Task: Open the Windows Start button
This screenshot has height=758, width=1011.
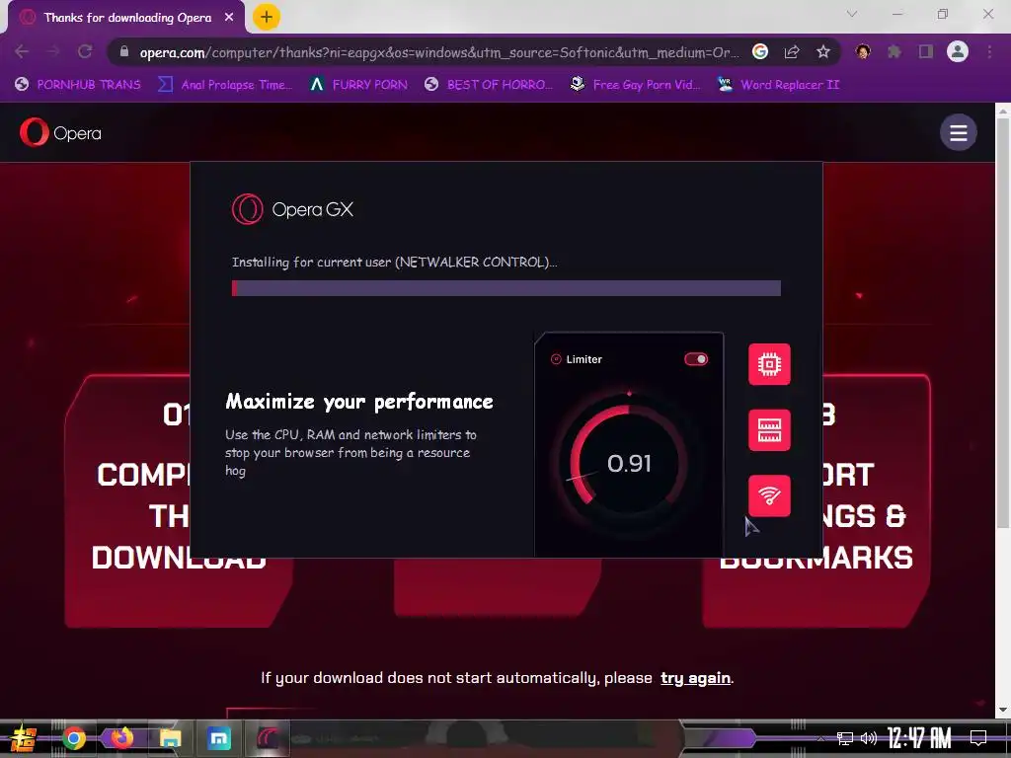Action: (x=24, y=738)
